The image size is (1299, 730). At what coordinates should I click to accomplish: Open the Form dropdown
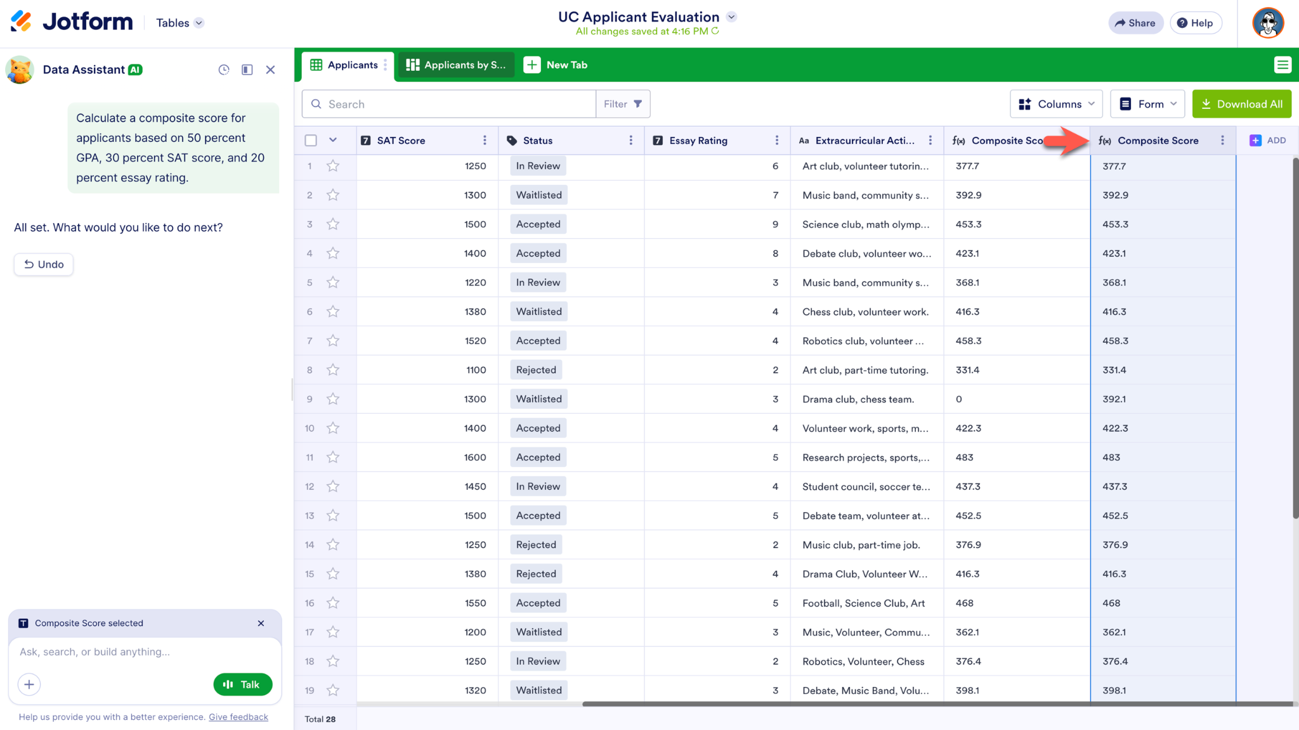coord(1147,104)
